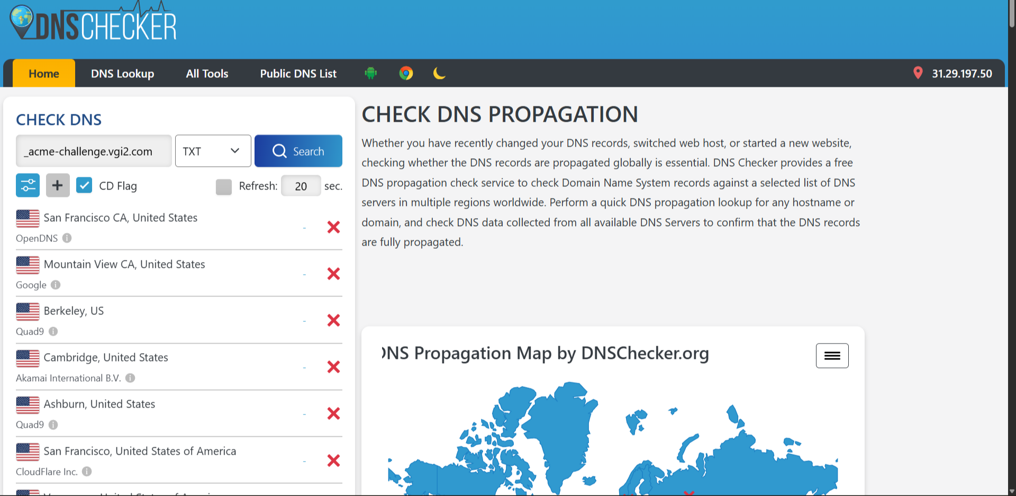Toggle dark mode moon icon
This screenshot has width=1016, height=496.
pyautogui.click(x=439, y=73)
